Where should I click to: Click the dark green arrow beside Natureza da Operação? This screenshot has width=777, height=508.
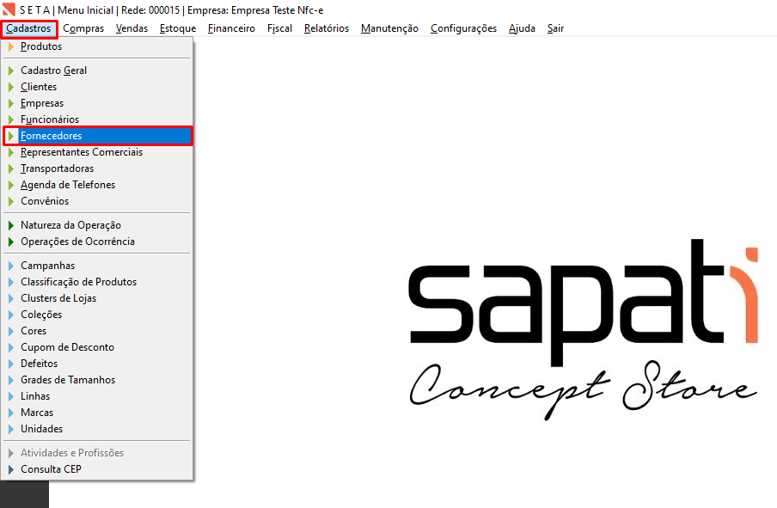pyautogui.click(x=11, y=225)
